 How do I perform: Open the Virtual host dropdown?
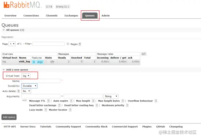click(x=26, y=76)
